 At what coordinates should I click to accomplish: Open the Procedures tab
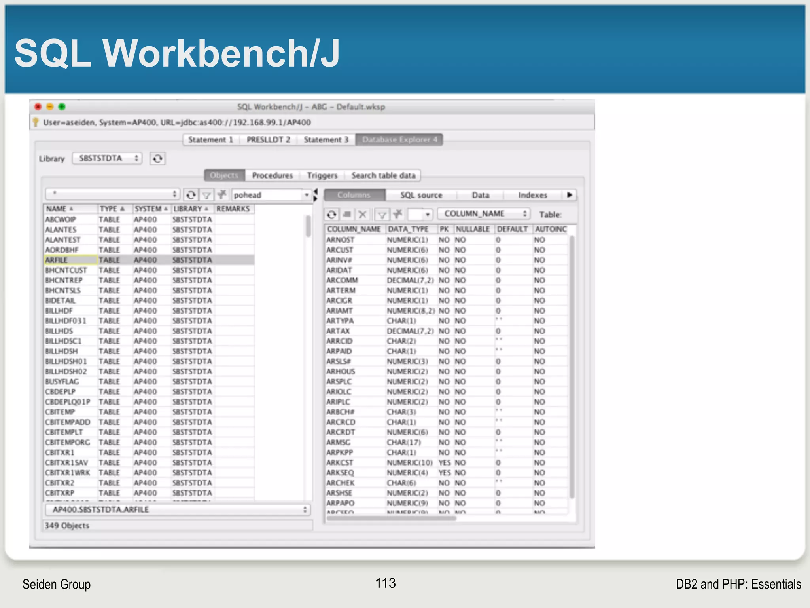click(x=273, y=175)
